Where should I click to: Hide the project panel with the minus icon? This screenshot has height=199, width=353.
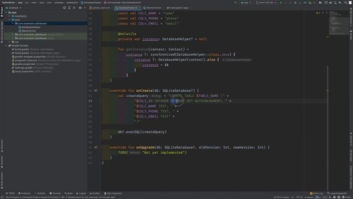tap(84, 8)
